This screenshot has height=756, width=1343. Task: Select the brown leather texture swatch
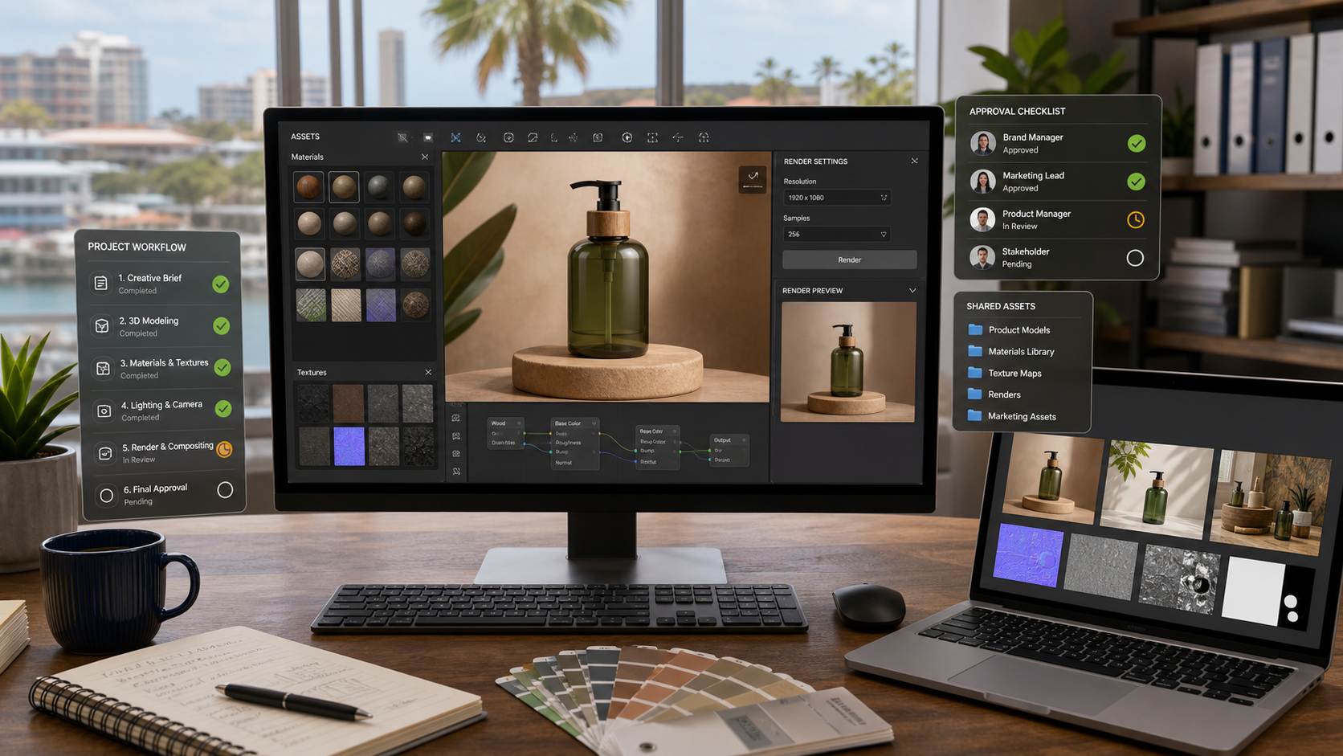[x=349, y=403]
